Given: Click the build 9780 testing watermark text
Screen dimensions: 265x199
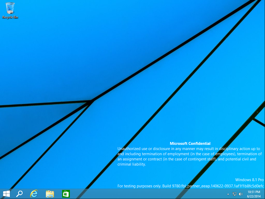Looking at the screenshot, I should [x=190, y=186].
